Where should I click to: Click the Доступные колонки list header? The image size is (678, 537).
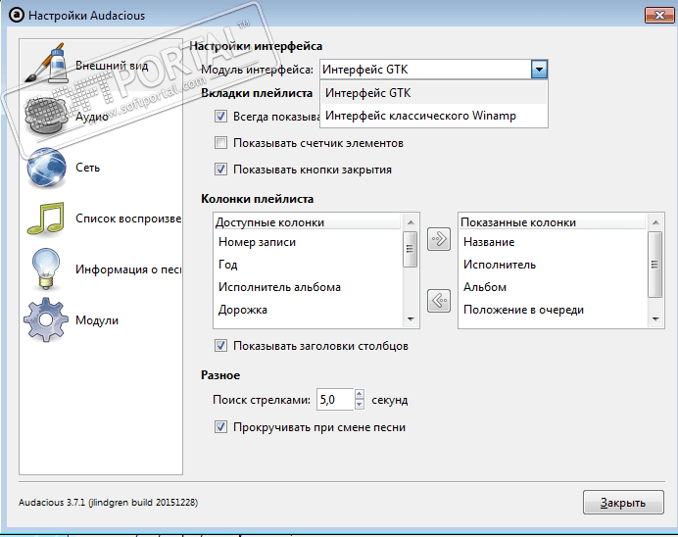coord(308,222)
